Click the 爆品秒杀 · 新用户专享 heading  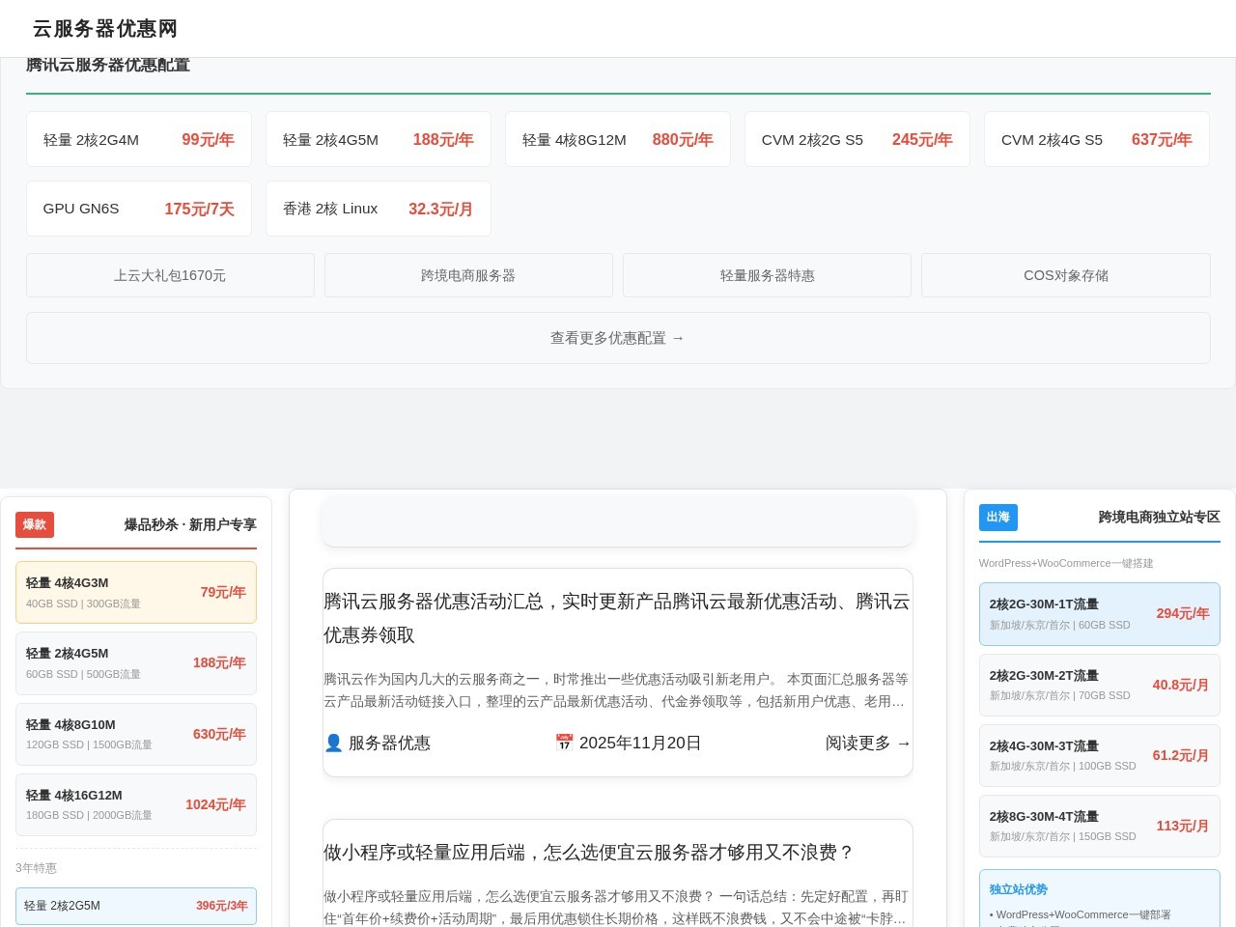point(190,524)
